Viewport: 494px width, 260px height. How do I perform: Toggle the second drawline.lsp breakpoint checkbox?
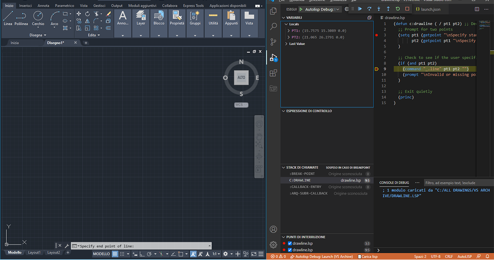[x=290, y=250]
